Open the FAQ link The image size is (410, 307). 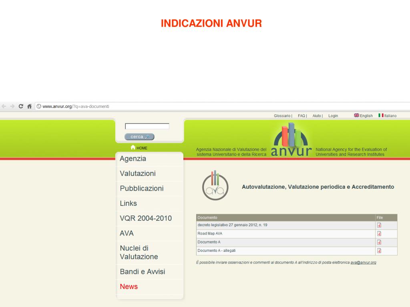(301, 116)
